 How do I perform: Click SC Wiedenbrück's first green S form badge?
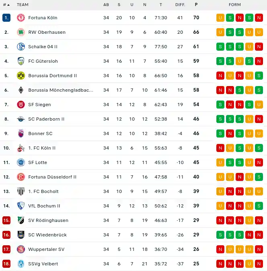coord(220,235)
